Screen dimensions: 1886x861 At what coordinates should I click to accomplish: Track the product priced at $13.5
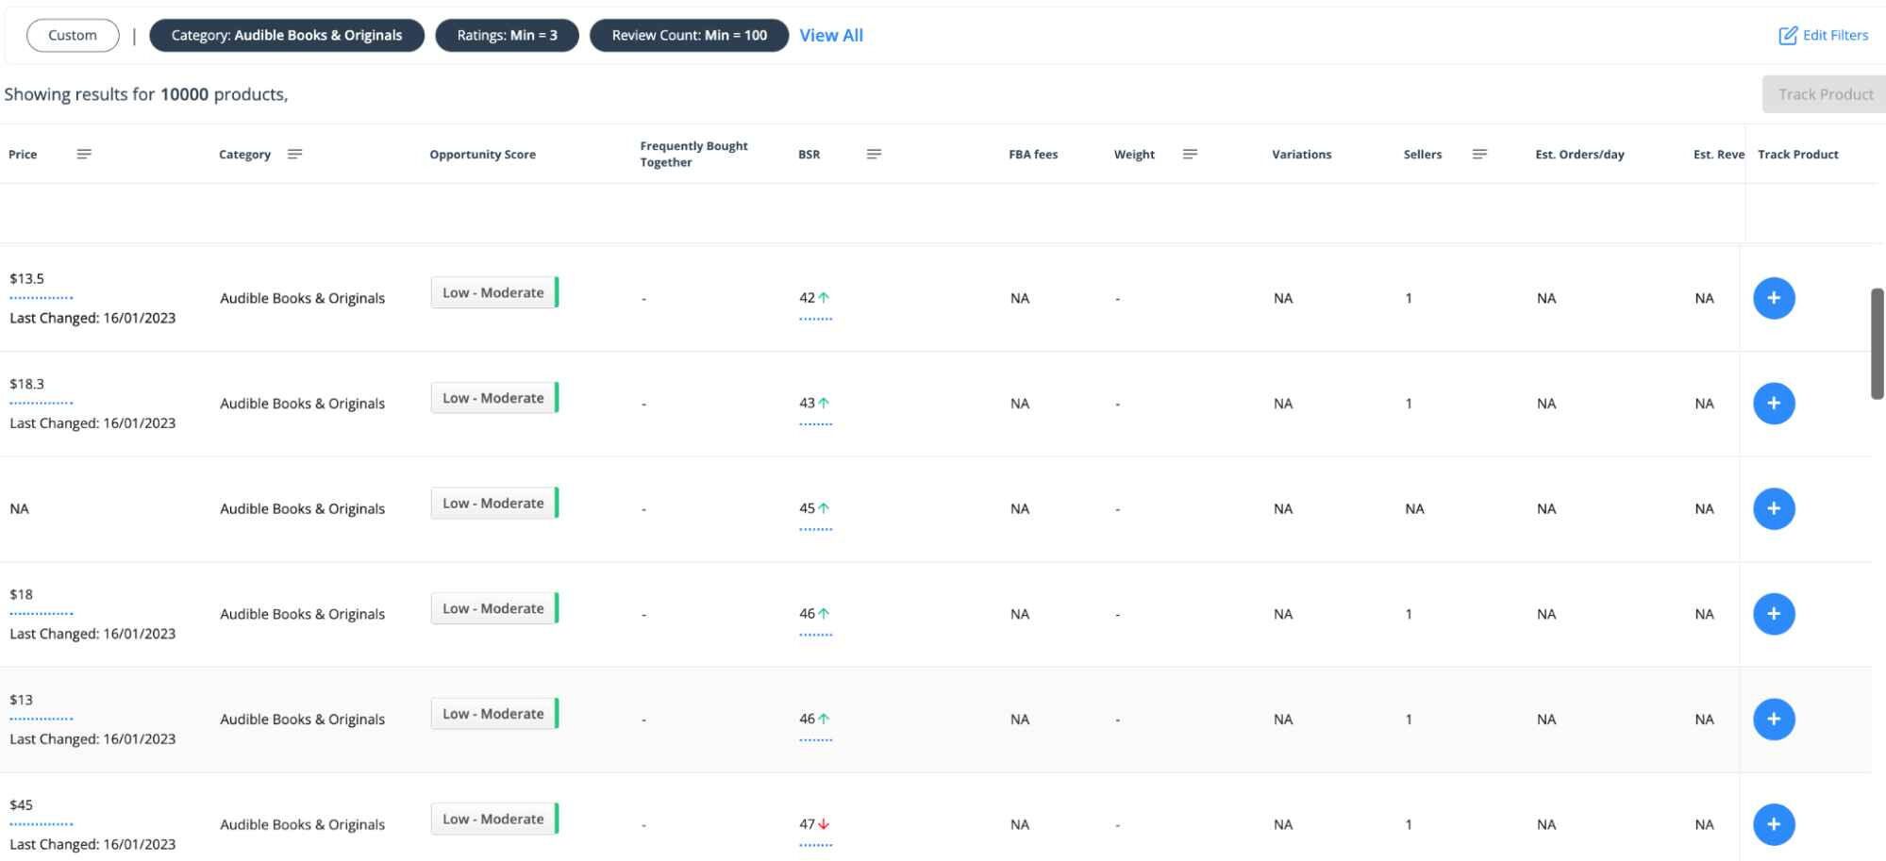[x=1775, y=298]
